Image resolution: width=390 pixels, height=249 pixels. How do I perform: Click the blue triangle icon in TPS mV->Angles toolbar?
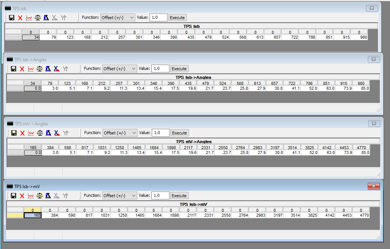pos(48,133)
